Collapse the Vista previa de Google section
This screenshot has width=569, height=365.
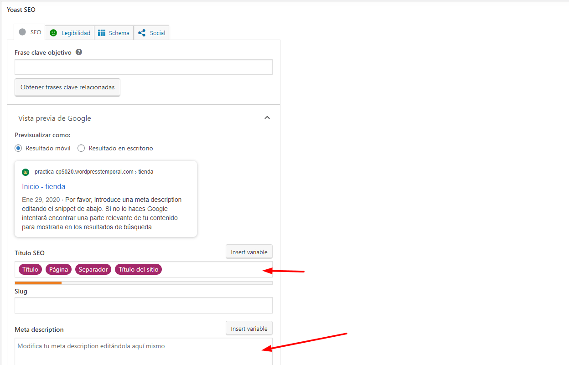(x=267, y=118)
